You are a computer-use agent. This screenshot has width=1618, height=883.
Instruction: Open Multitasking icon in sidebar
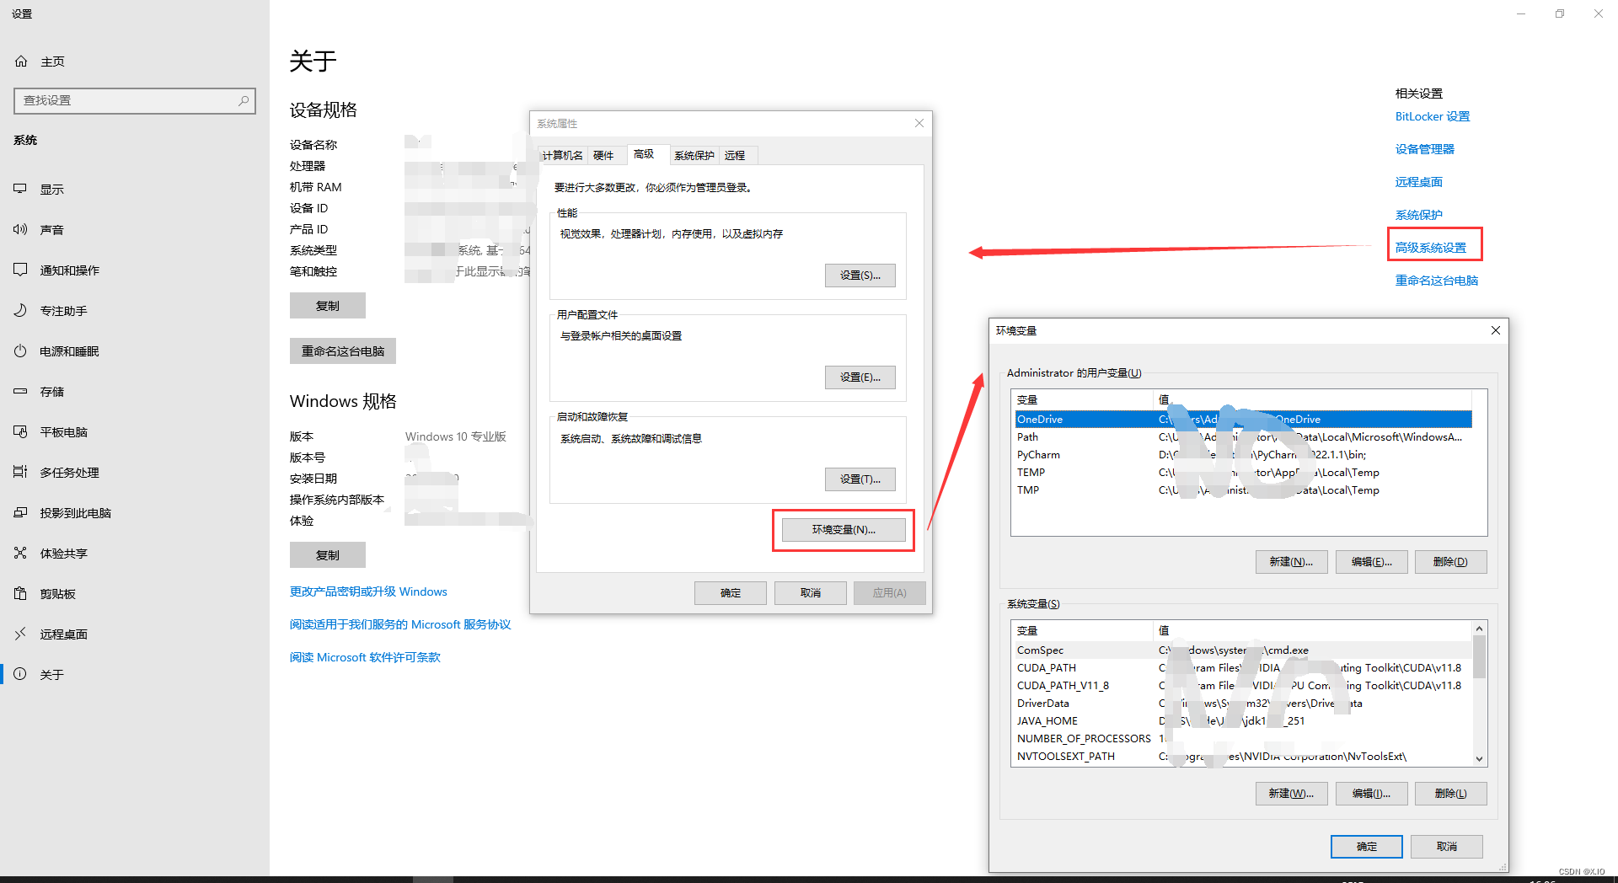tap(20, 472)
